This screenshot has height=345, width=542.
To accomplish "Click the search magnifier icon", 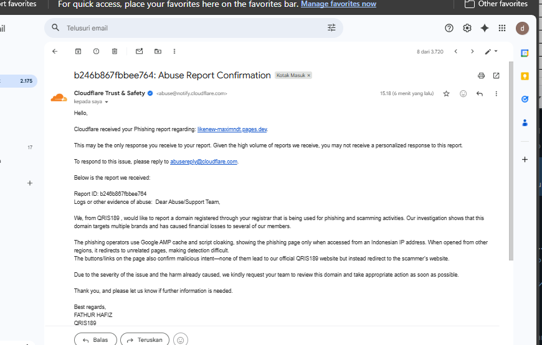I will (x=55, y=27).
